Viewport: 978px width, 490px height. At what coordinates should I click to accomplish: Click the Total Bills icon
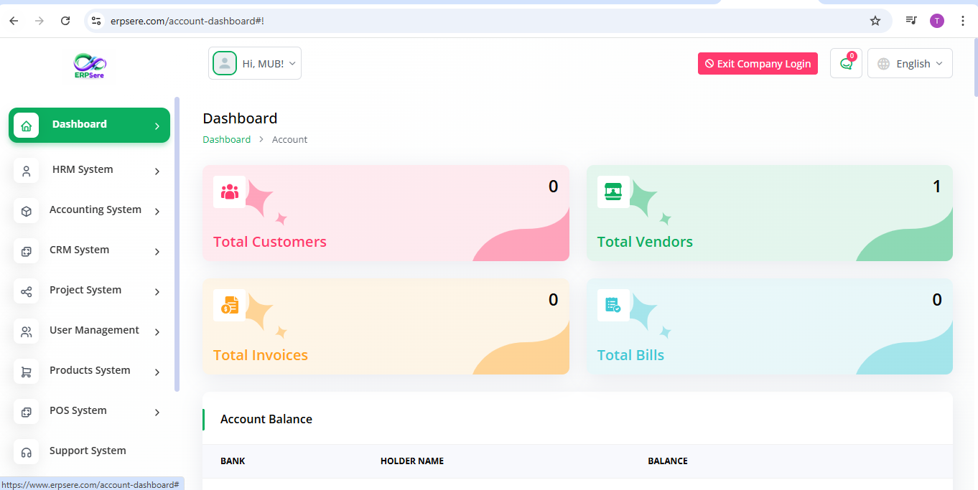613,306
